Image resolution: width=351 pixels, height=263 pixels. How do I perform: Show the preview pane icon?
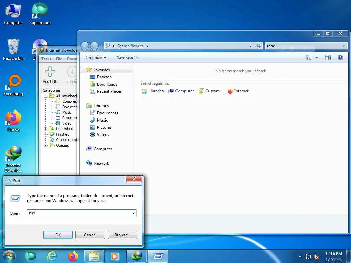coord(328,58)
